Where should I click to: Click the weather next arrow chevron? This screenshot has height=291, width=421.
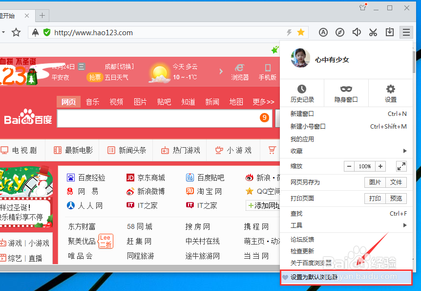tap(221, 71)
